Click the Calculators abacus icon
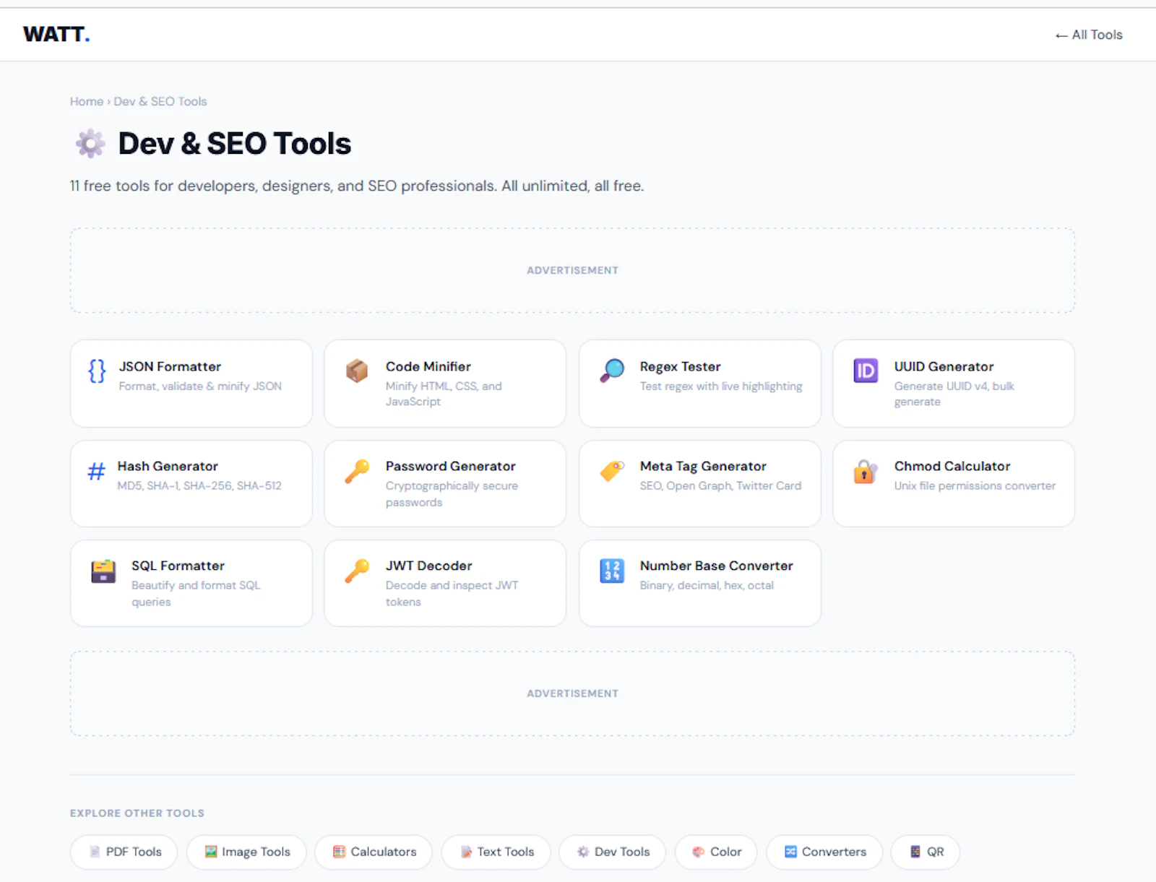The image size is (1156, 882). coord(339,852)
